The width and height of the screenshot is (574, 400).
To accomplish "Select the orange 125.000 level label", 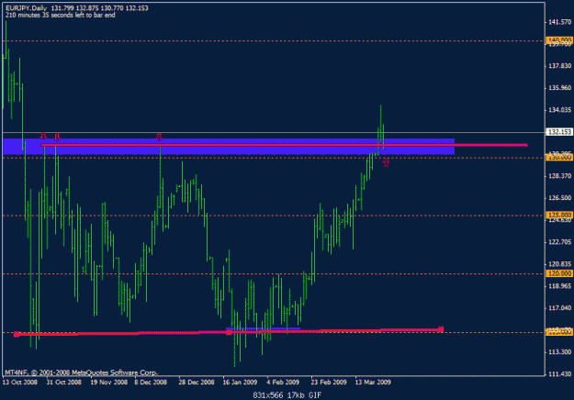I will [559, 215].
